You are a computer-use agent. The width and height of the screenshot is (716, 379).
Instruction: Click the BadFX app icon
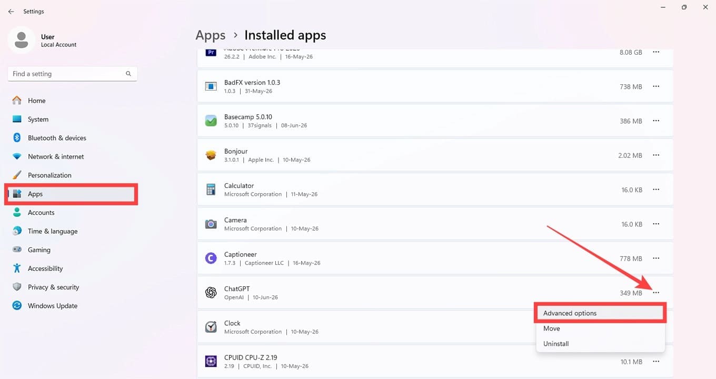point(211,86)
